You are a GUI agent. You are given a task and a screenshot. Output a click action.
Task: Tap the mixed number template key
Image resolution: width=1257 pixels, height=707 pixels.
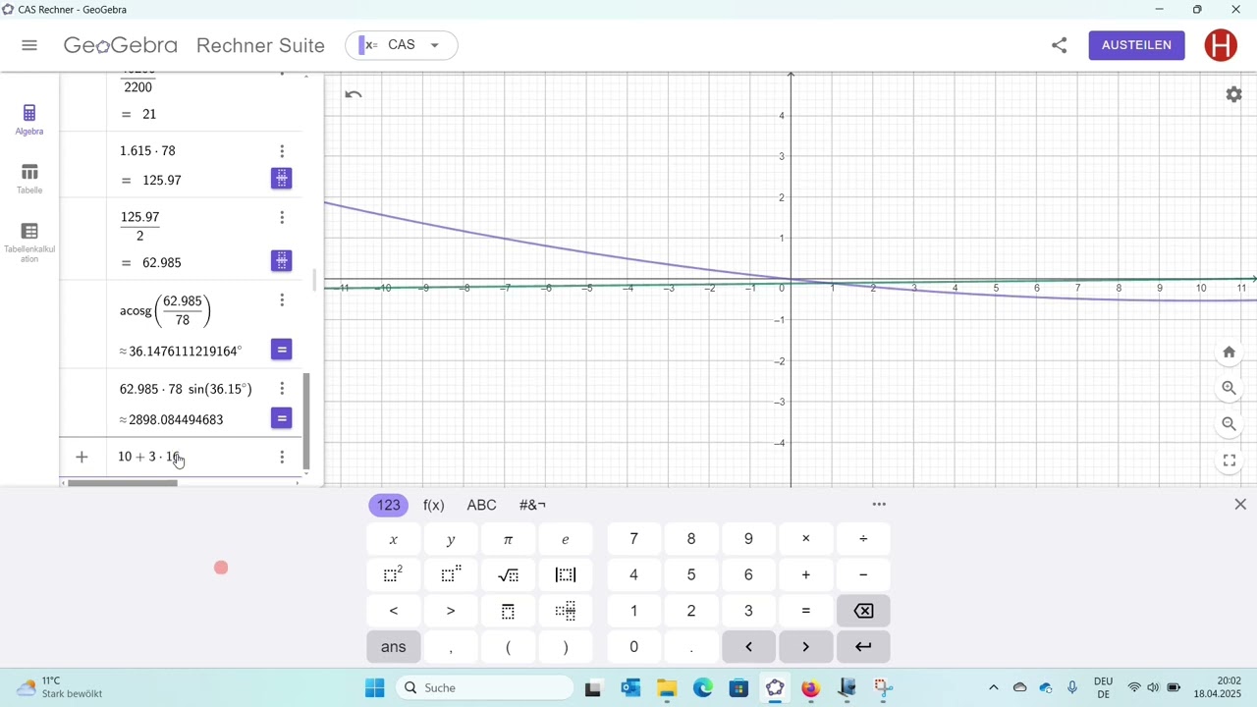click(565, 611)
